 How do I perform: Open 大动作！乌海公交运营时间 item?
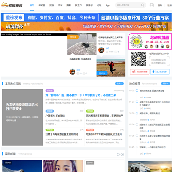point(154,137)
